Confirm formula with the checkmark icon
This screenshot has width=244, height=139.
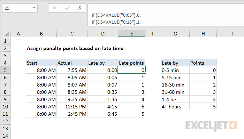pos(67,8)
